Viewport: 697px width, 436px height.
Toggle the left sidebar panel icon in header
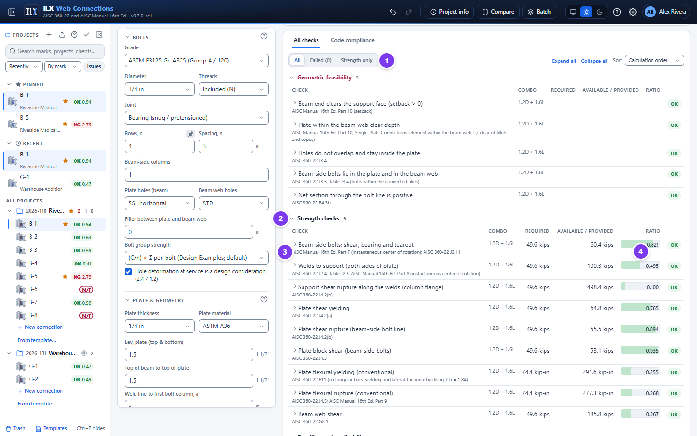(x=12, y=12)
